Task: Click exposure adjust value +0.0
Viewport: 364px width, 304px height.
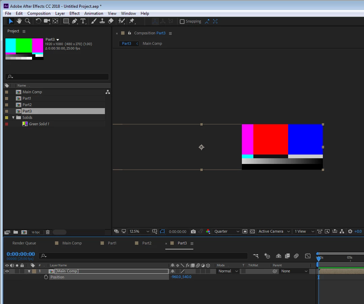Action: [x=358, y=232]
